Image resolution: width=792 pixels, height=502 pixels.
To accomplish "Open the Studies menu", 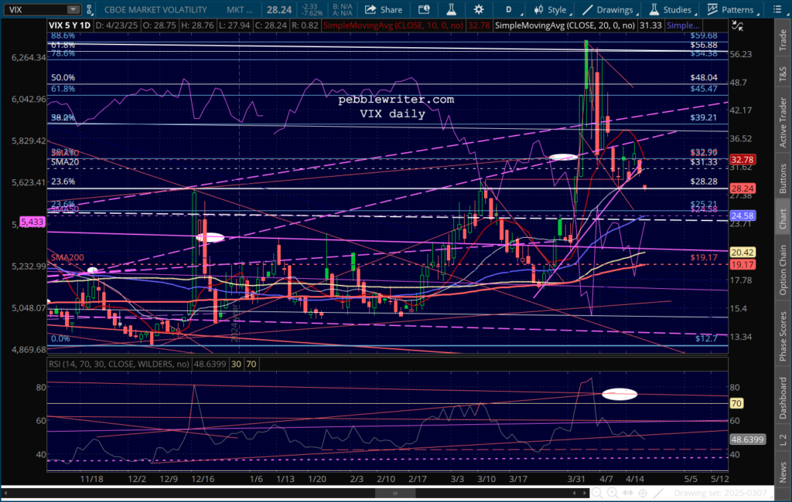I will tap(670, 9).
